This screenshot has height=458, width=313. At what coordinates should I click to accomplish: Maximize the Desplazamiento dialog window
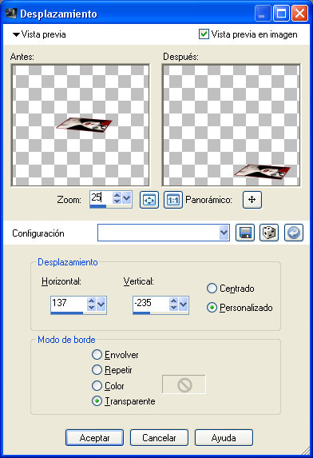click(x=281, y=14)
